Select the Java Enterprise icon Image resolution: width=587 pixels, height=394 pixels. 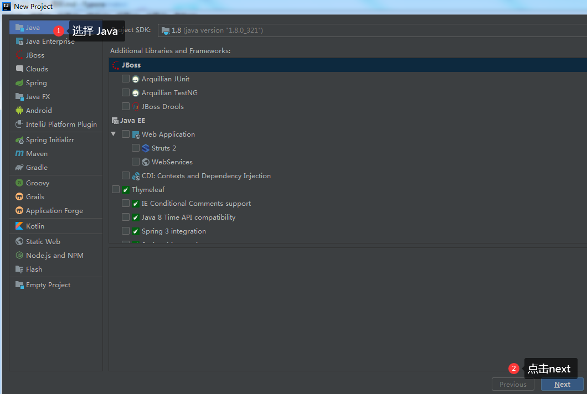click(19, 42)
